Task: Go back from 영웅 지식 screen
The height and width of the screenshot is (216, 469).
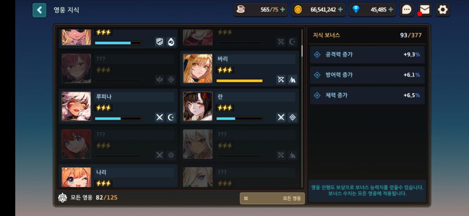Action: pyautogui.click(x=39, y=10)
